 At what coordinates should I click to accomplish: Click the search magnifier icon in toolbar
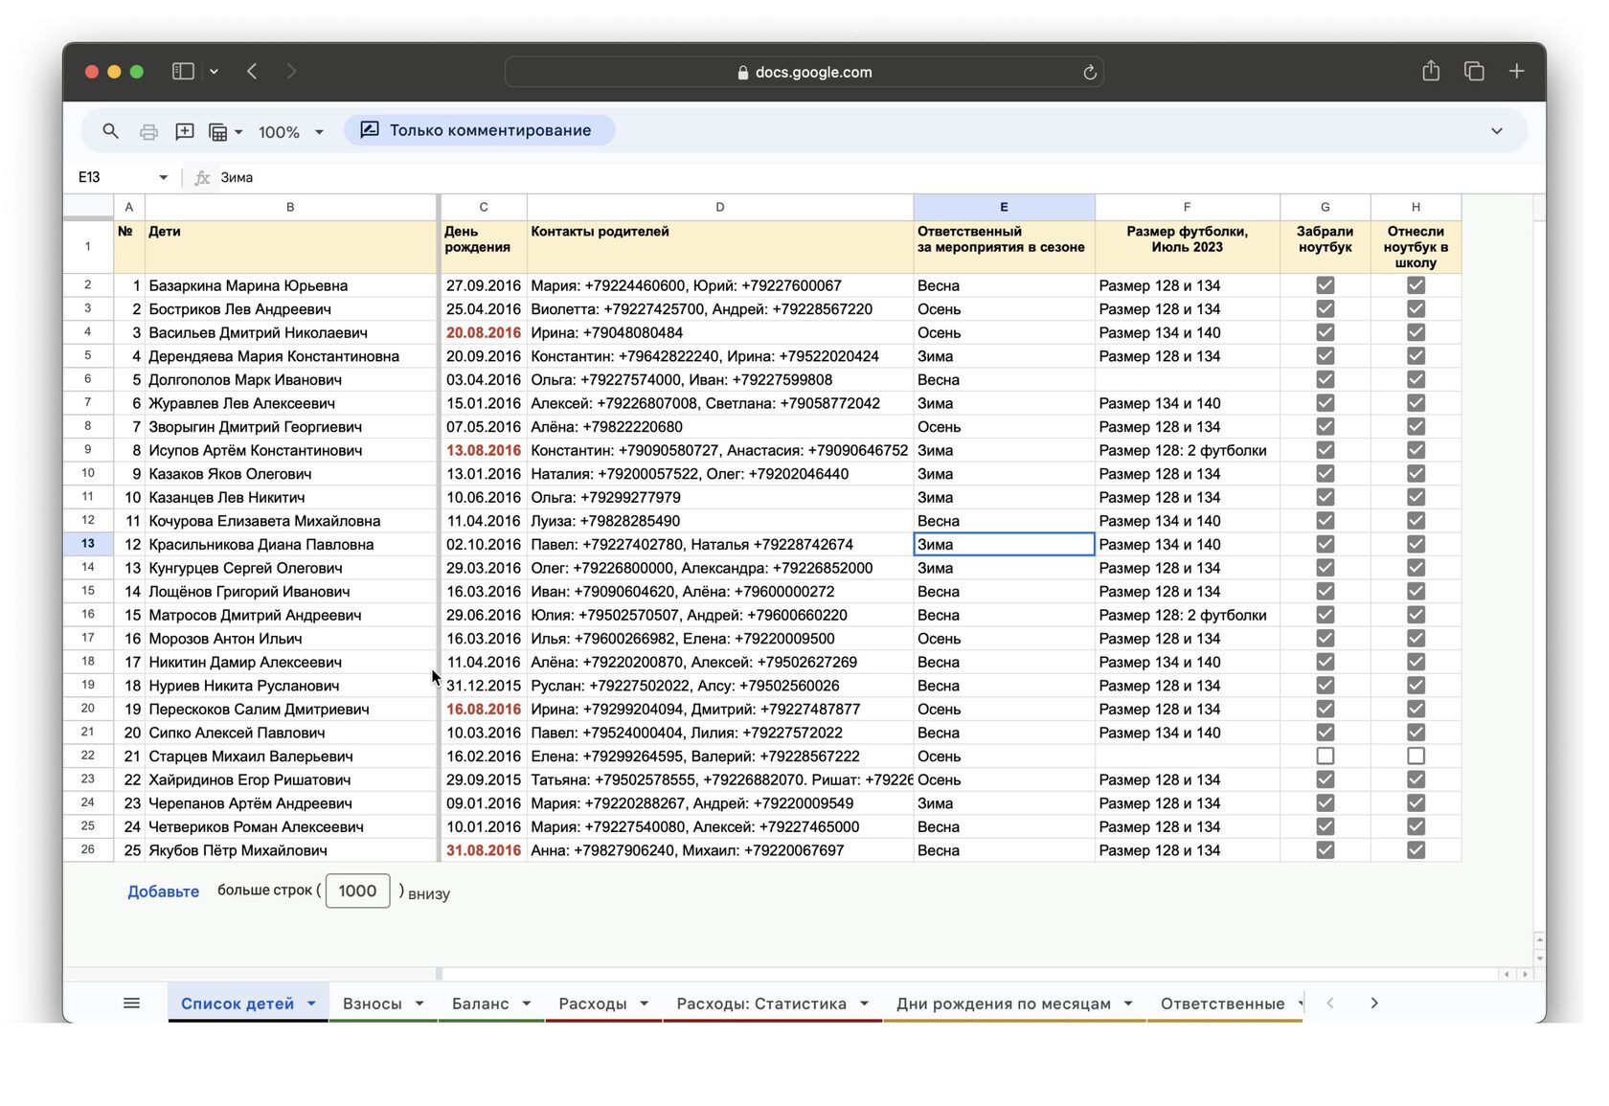pos(110,131)
